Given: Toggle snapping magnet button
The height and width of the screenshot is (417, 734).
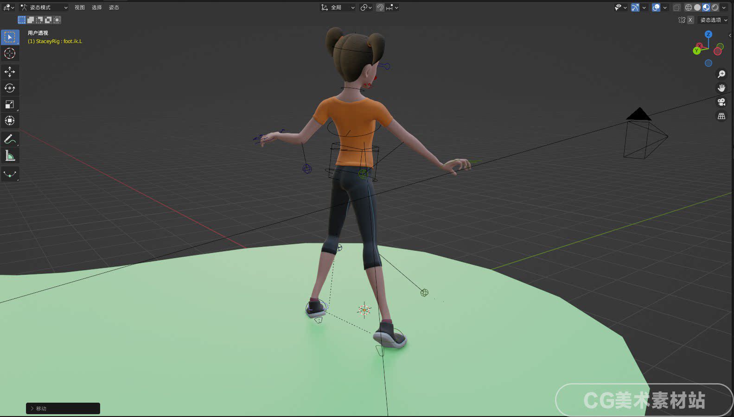Looking at the screenshot, I should click(x=380, y=7).
